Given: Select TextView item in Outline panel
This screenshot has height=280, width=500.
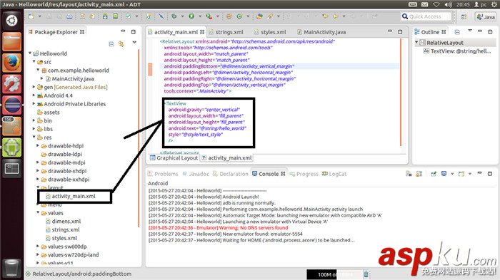Looking at the screenshot, I should [457, 51].
